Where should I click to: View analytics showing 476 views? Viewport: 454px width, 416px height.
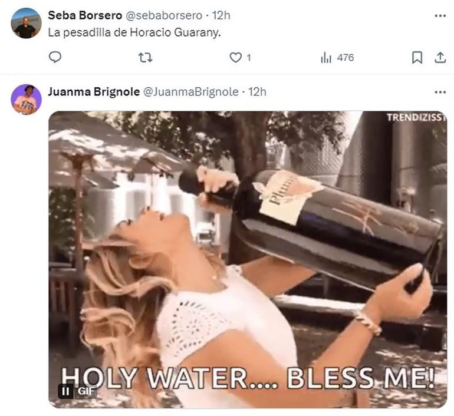[337, 57]
